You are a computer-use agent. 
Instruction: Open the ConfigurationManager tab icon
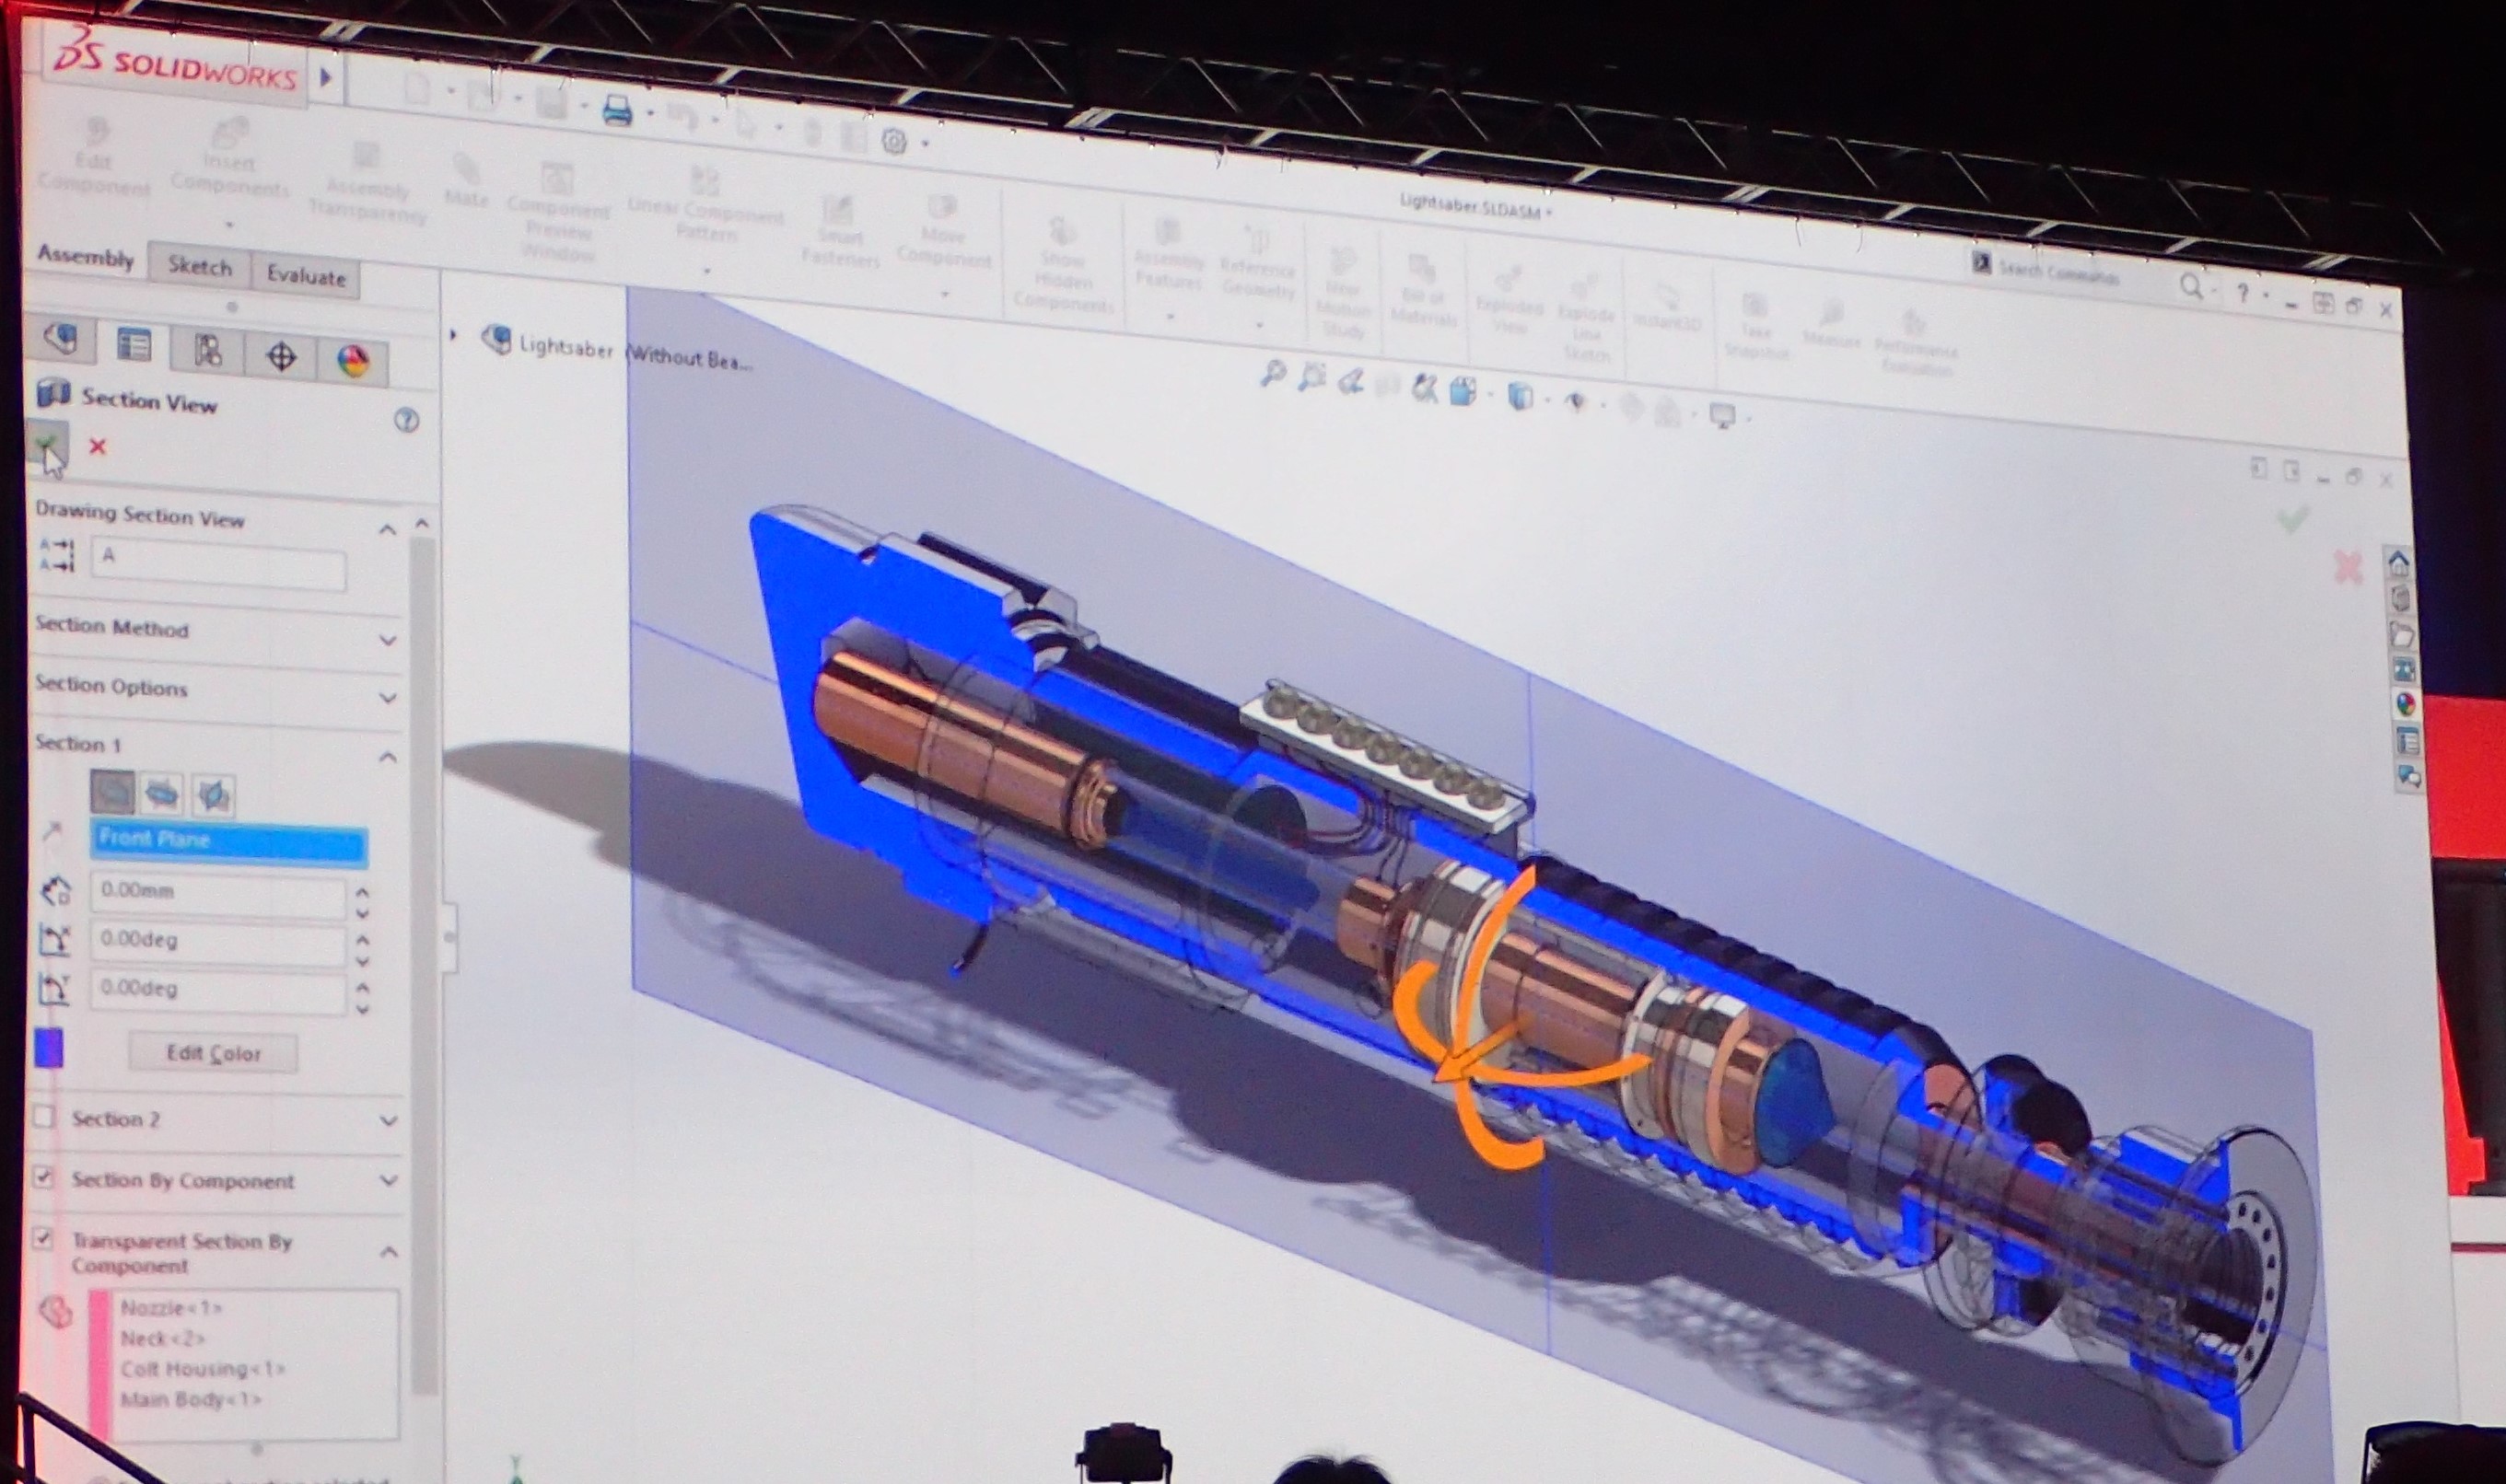coord(207,351)
